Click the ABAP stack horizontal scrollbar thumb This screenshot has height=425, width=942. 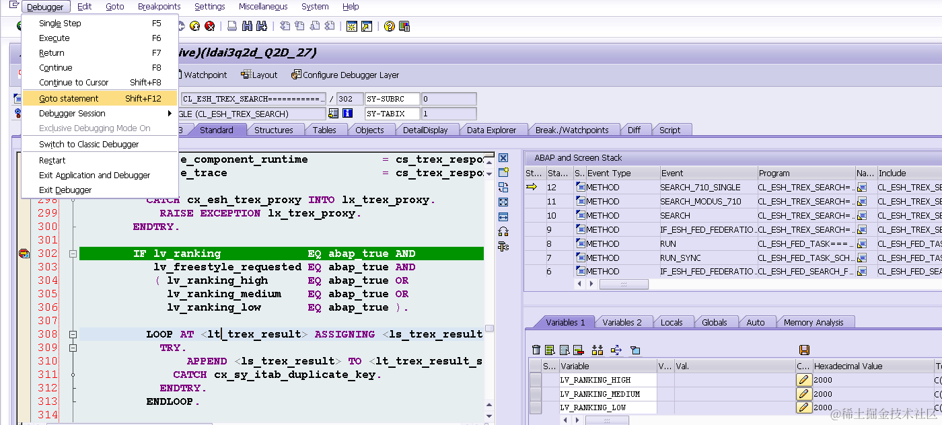[624, 284]
